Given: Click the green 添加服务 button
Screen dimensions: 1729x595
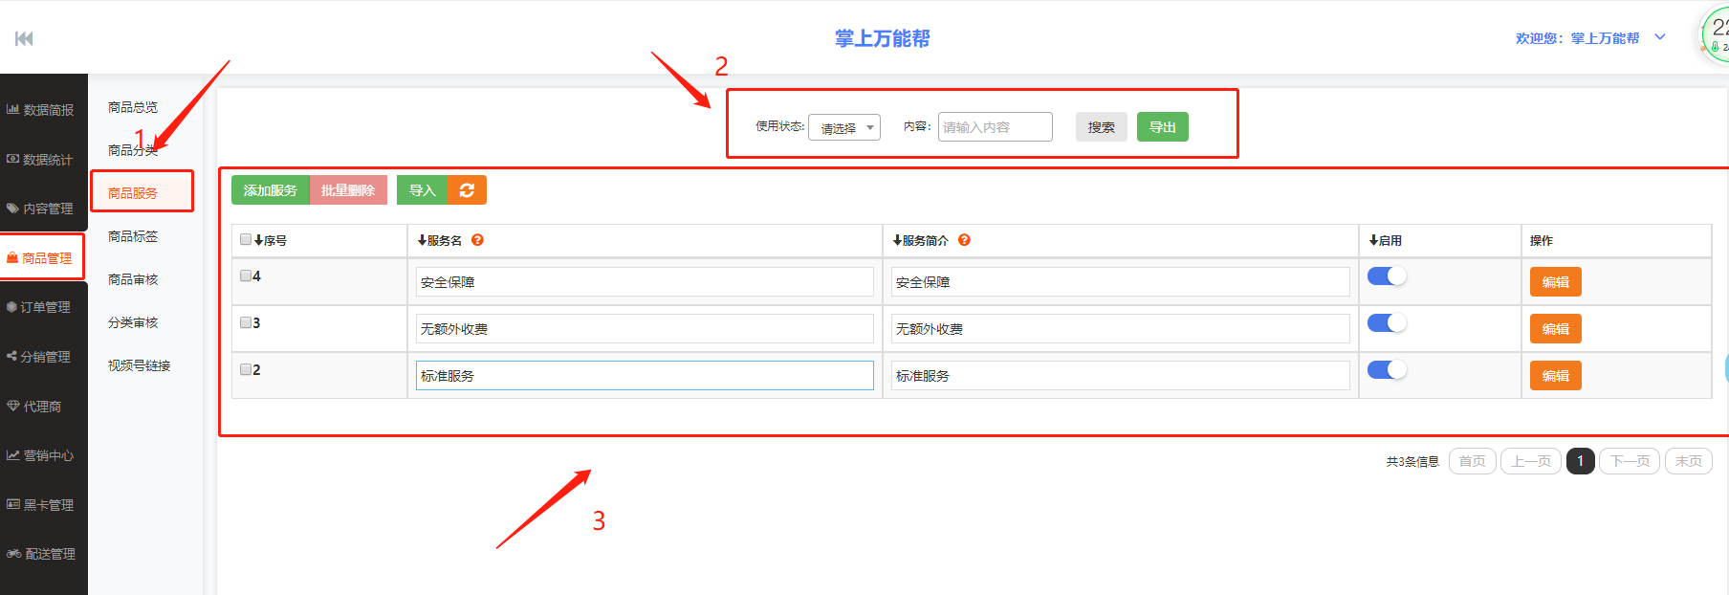Looking at the screenshot, I should 270,190.
